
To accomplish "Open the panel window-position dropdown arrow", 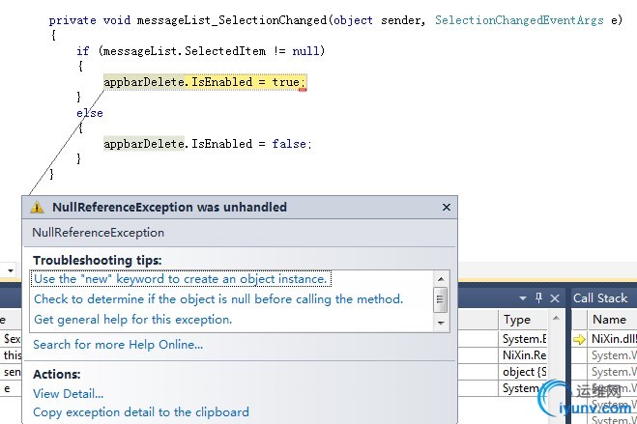I will click(523, 297).
